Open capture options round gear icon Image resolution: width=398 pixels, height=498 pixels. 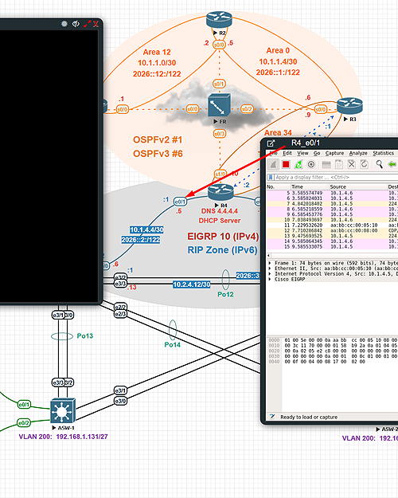coord(311,164)
